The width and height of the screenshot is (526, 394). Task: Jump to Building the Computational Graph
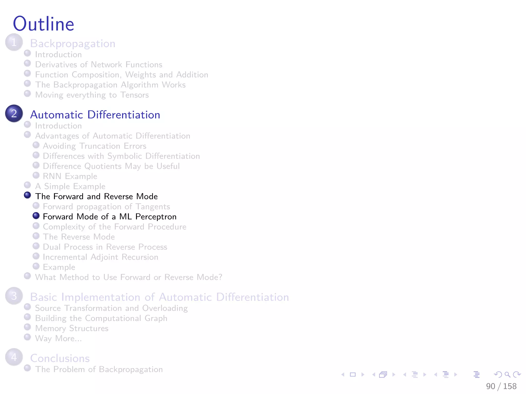[101, 318]
